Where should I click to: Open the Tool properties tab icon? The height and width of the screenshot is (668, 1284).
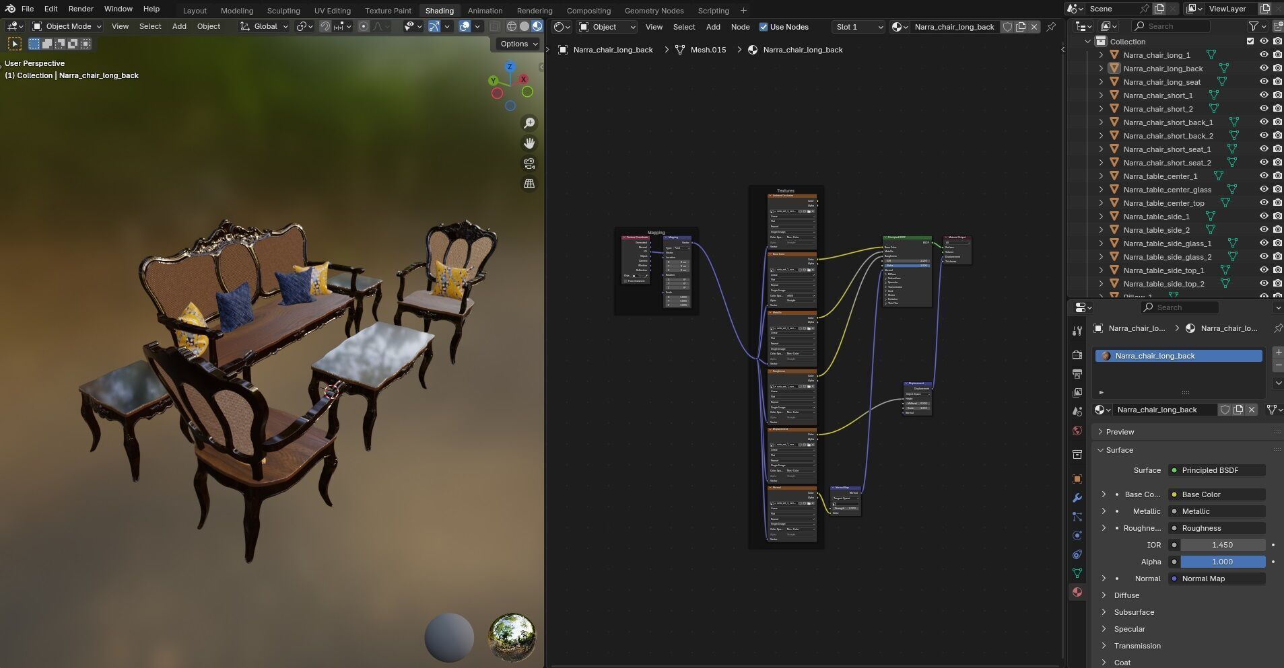(1077, 330)
